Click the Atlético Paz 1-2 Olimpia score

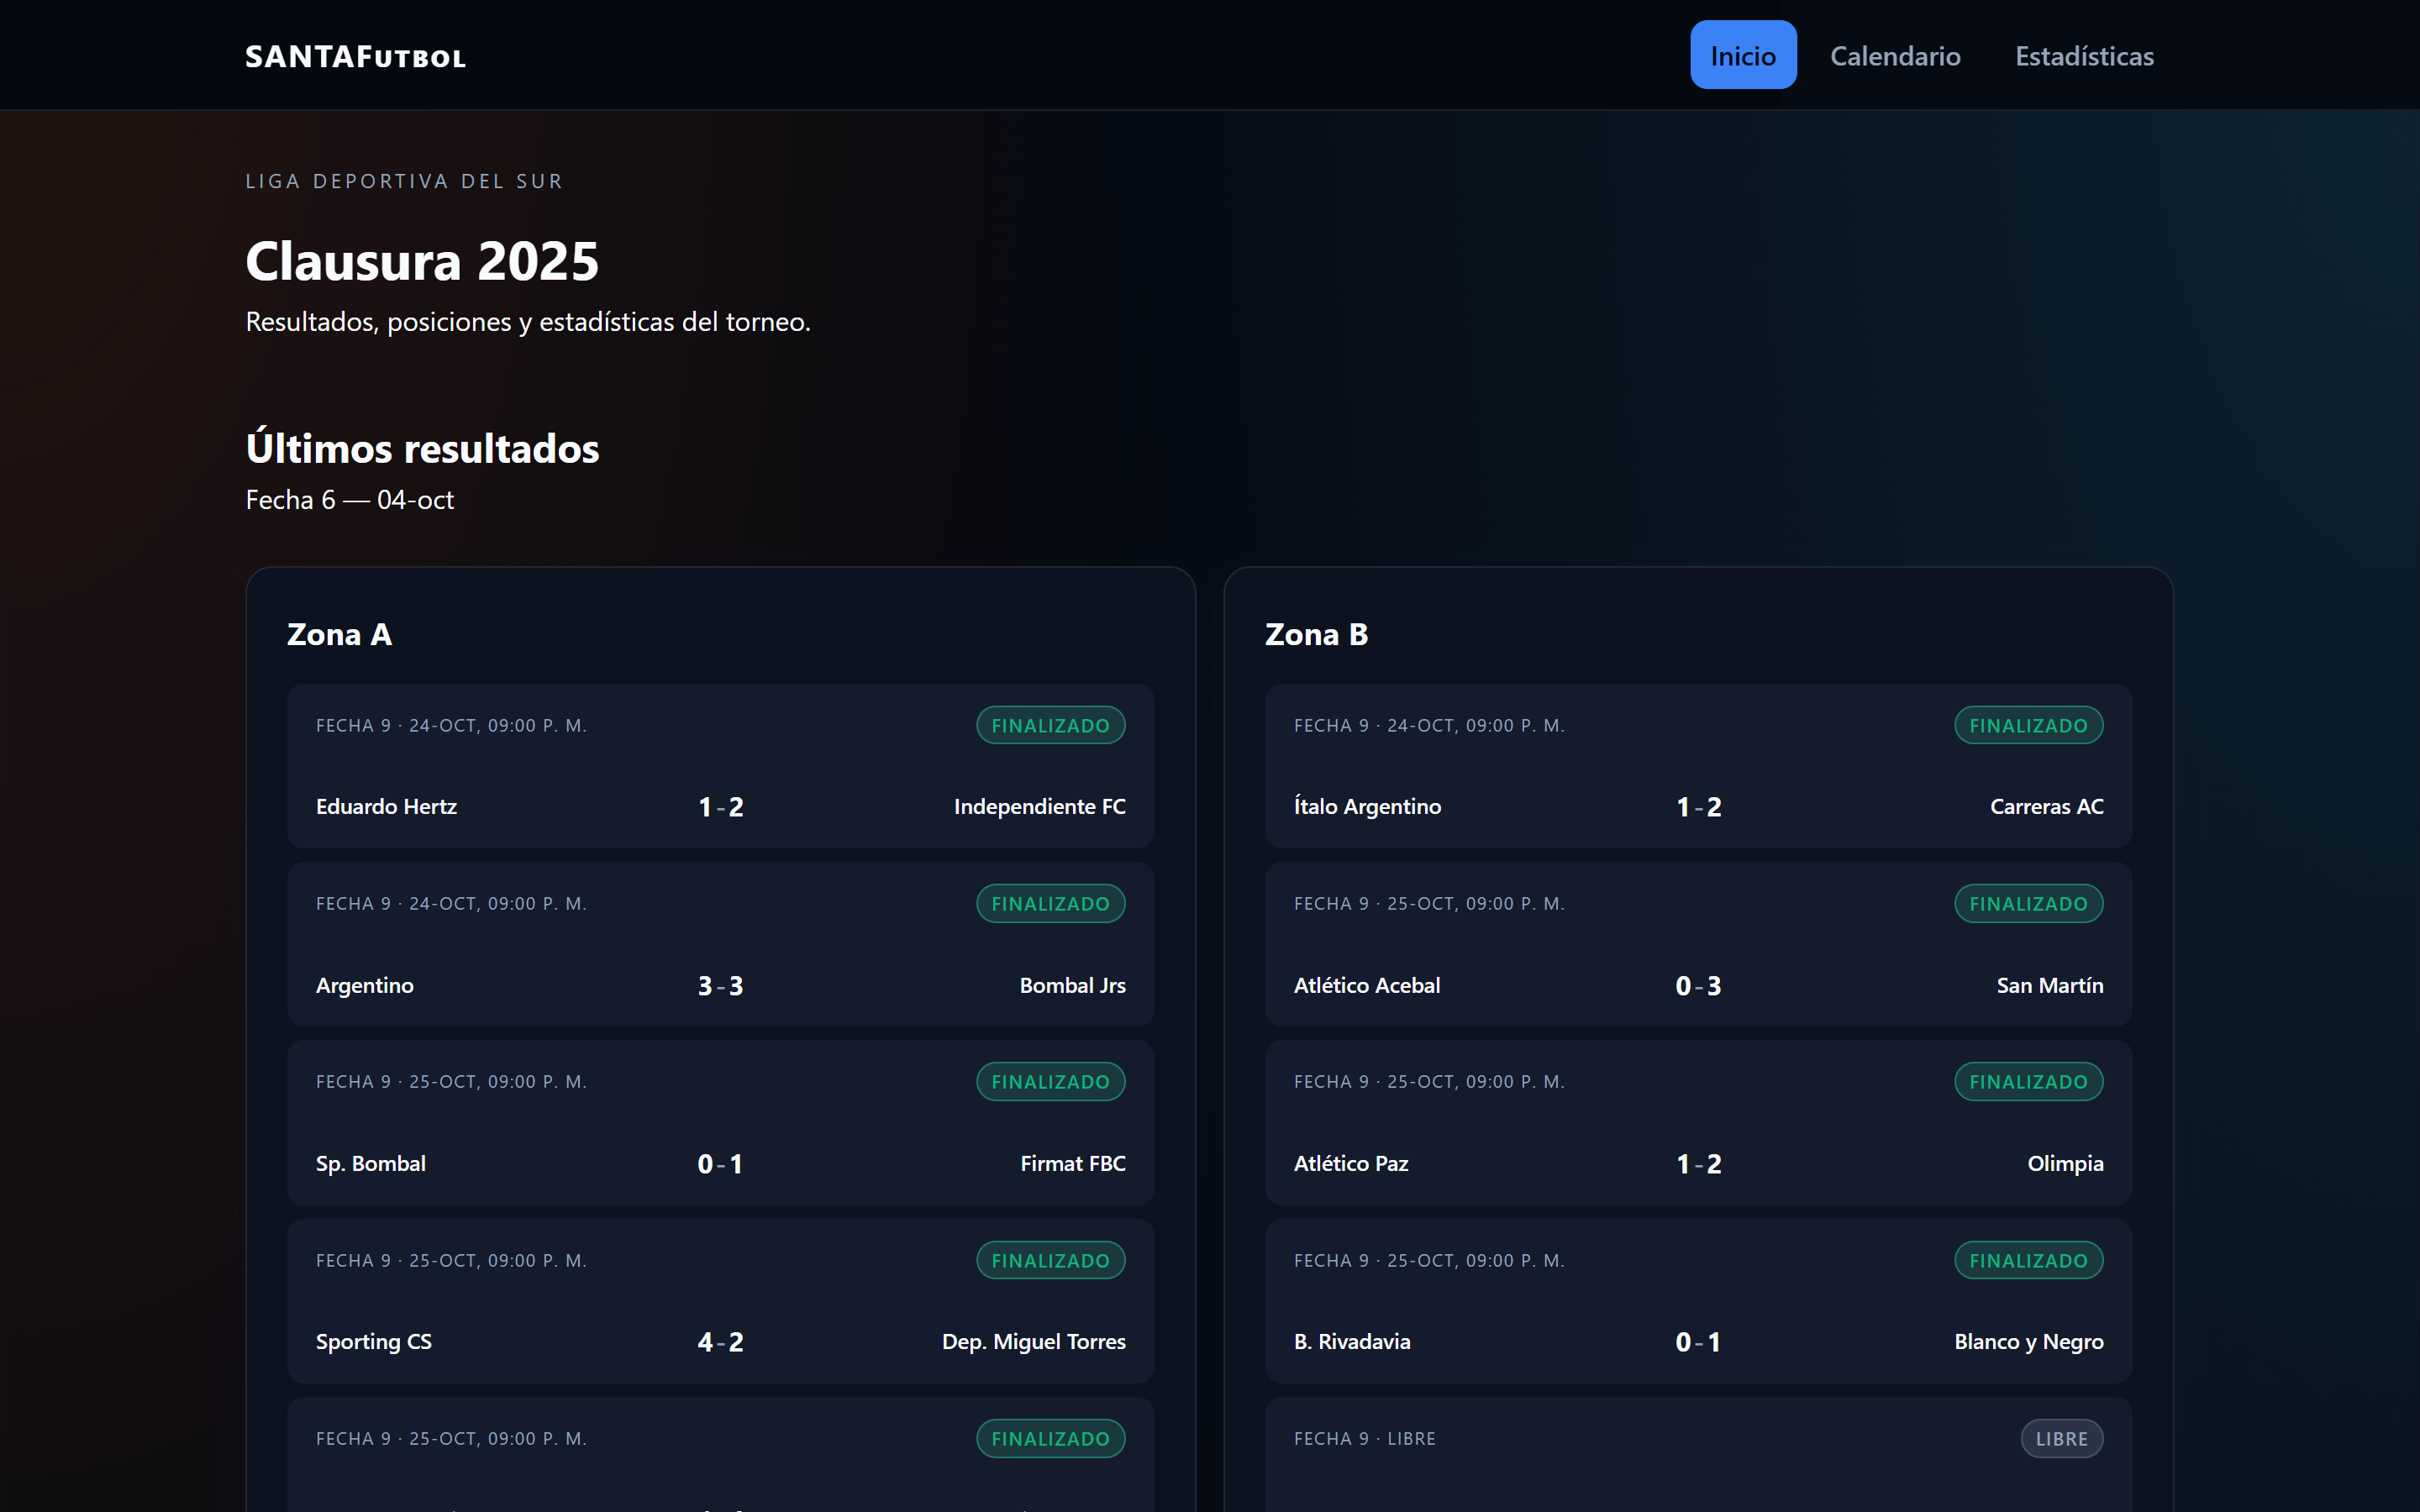click(1698, 1164)
